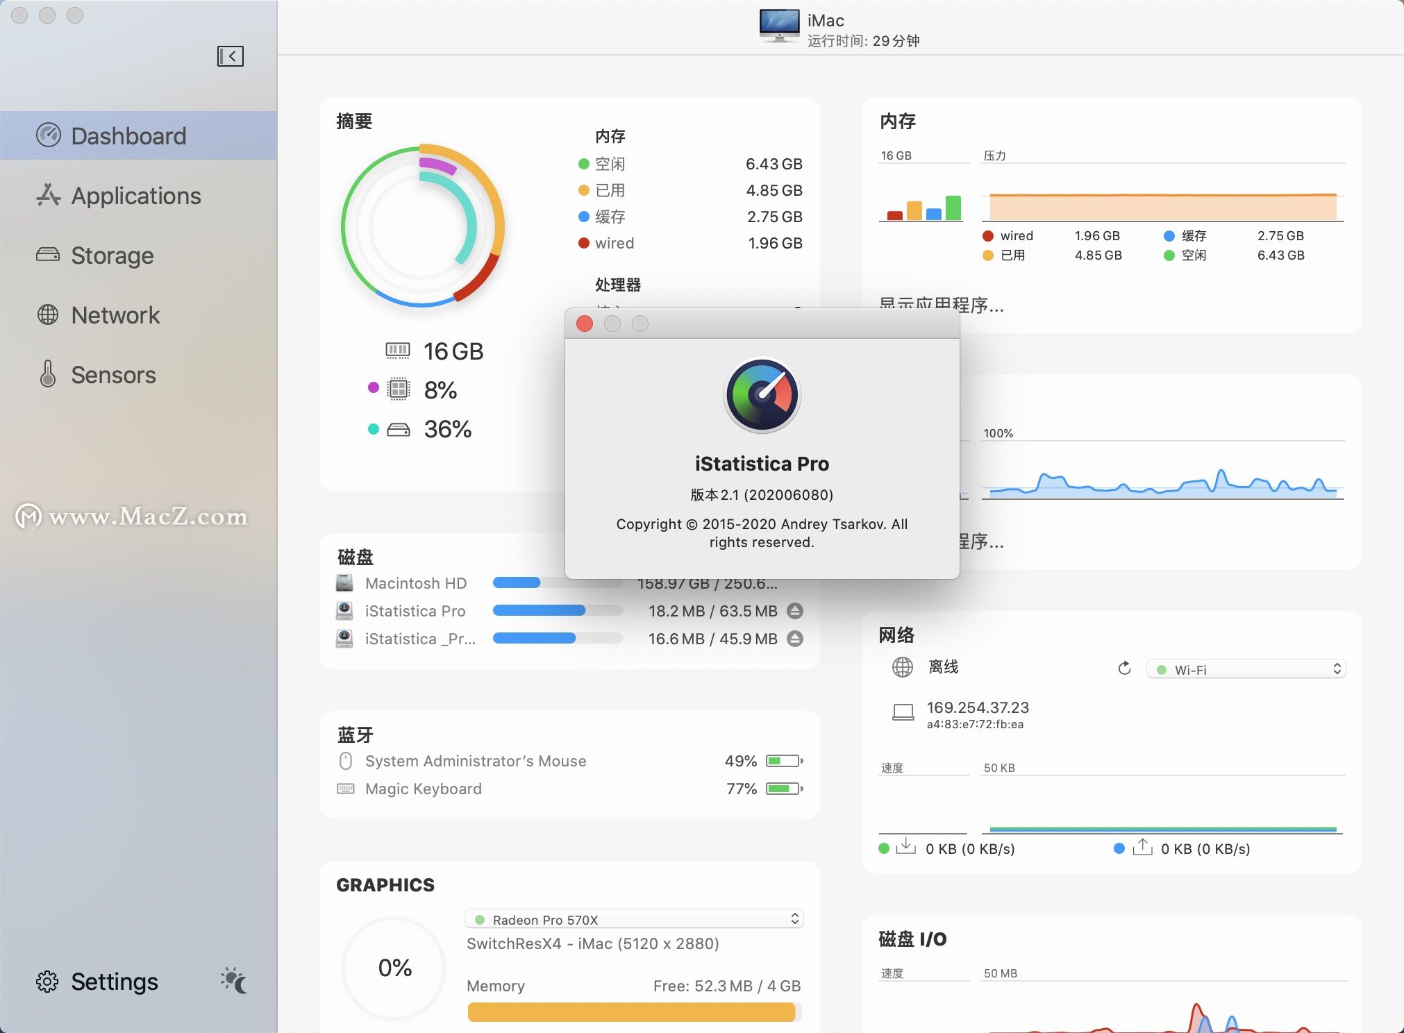This screenshot has width=1404, height=1033.
Task: Click the Storage drive icon
Action: (48, 255)
